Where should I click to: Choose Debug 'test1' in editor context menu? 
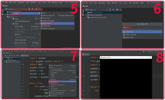click(62, 83)
